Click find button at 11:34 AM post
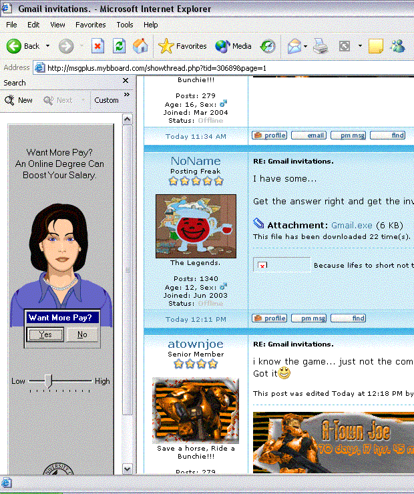Viewport: 414px width, 494px height. point(387,136)
